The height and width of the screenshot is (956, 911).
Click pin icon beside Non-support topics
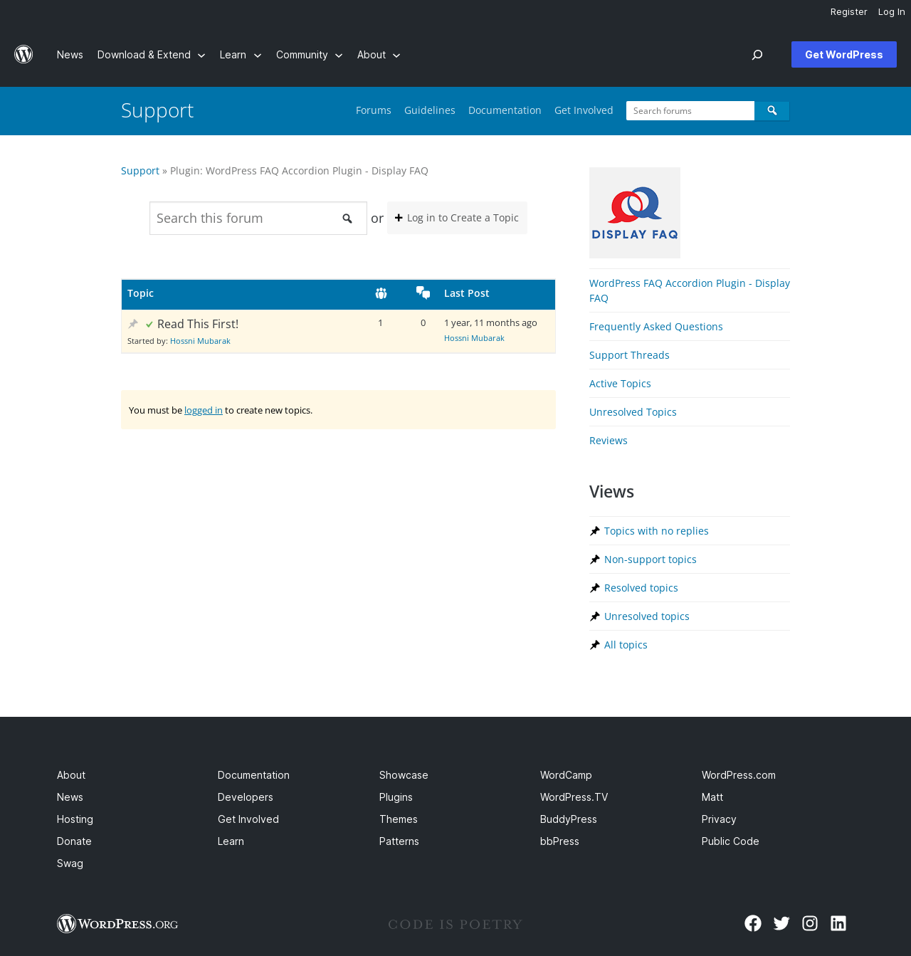[595, 560]
